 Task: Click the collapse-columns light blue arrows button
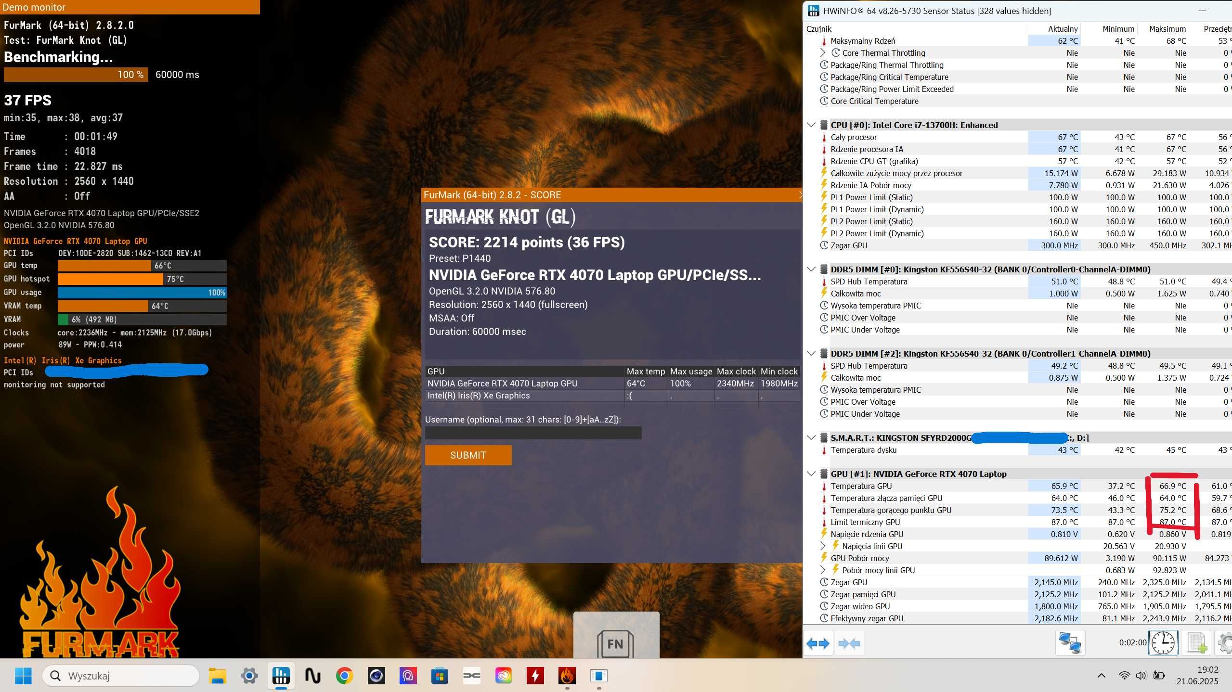click(x=849, y=643)
